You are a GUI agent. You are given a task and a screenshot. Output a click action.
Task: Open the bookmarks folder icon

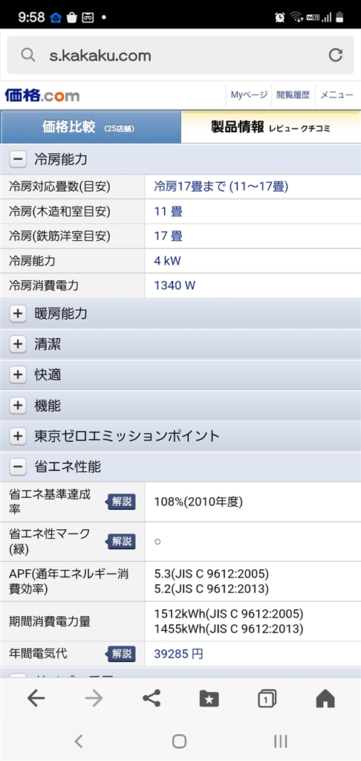pos(209,699)
